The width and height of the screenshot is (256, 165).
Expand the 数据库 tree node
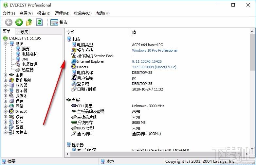pyautogui.click(x=5, y=132)
